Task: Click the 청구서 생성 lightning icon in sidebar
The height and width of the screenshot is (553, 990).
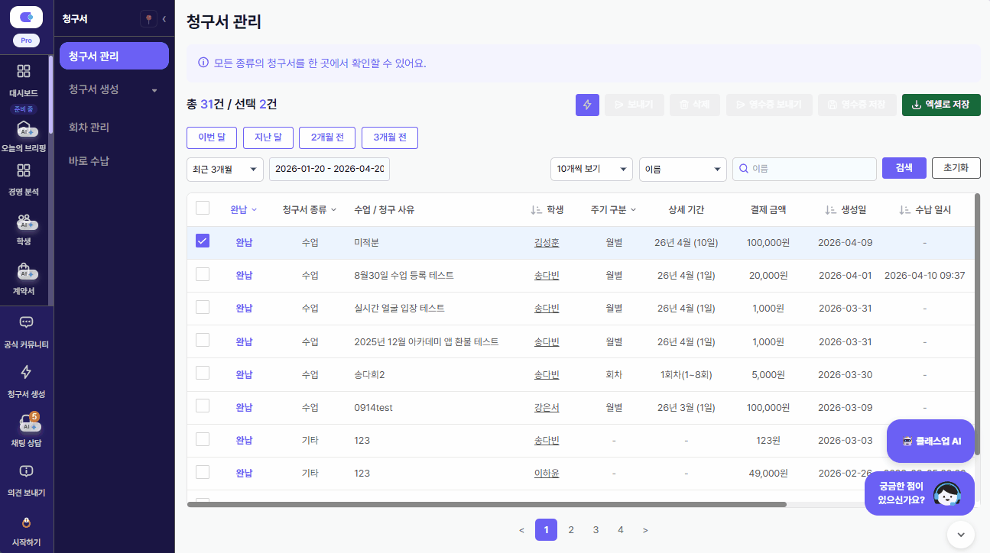Action: click(26, 373)
